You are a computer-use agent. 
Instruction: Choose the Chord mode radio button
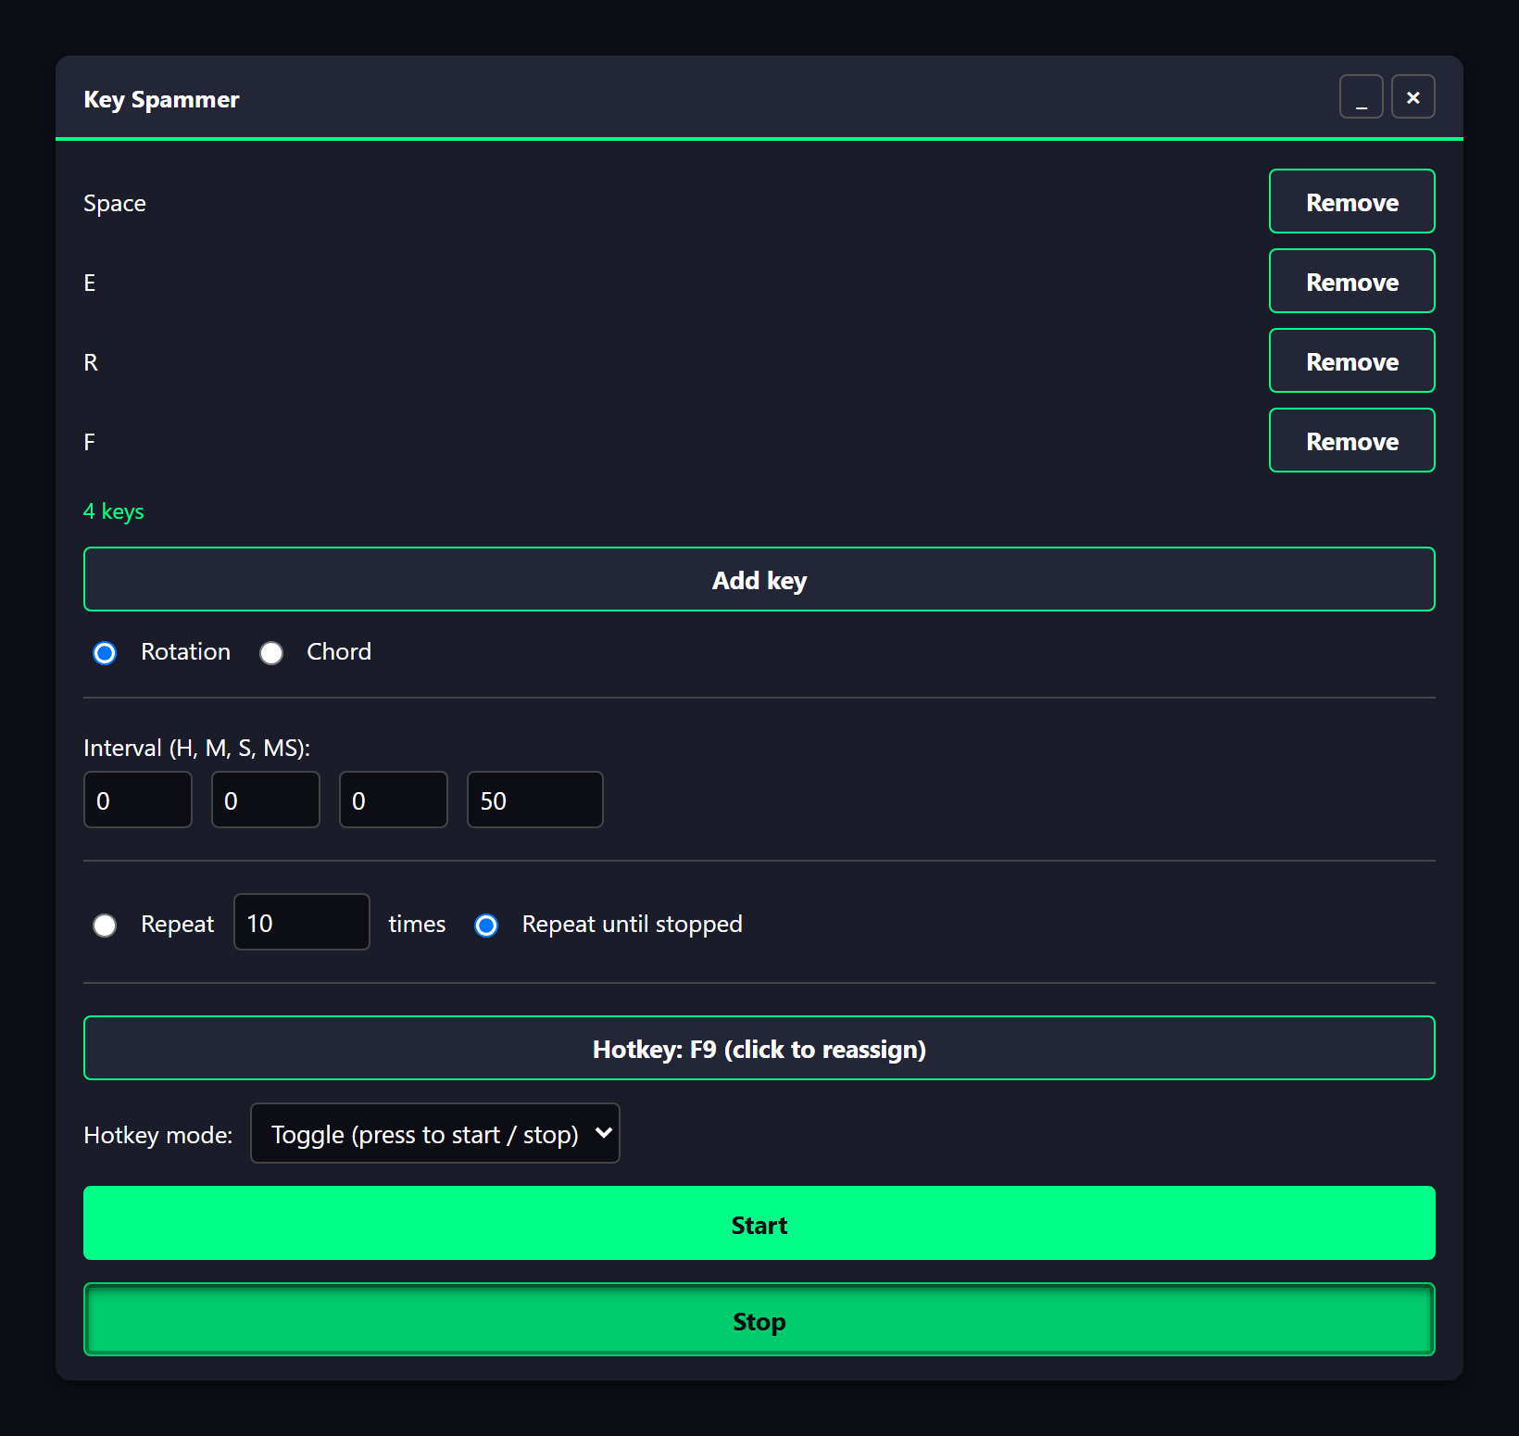(271, 653)
